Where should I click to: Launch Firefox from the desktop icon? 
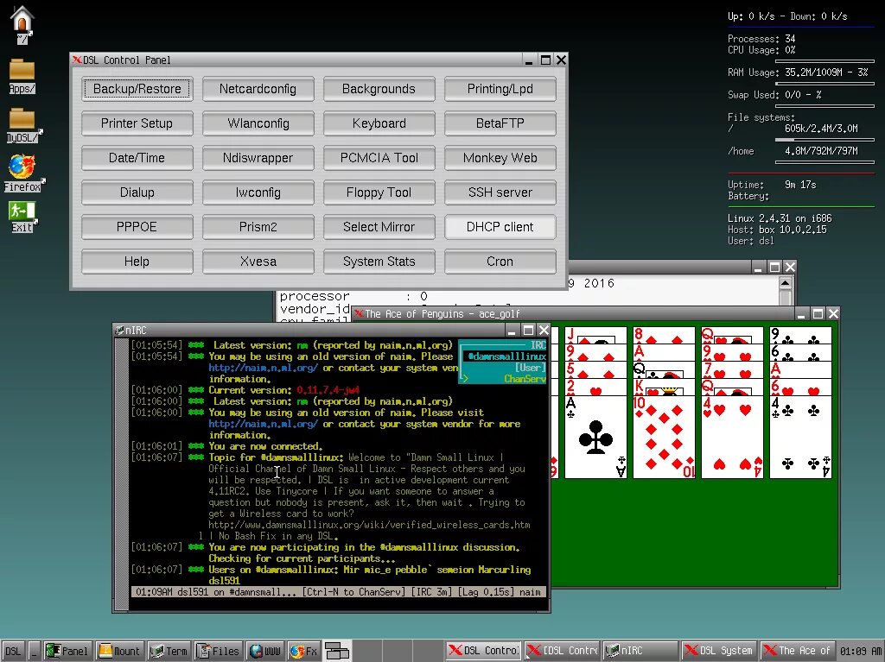(22, 173)
